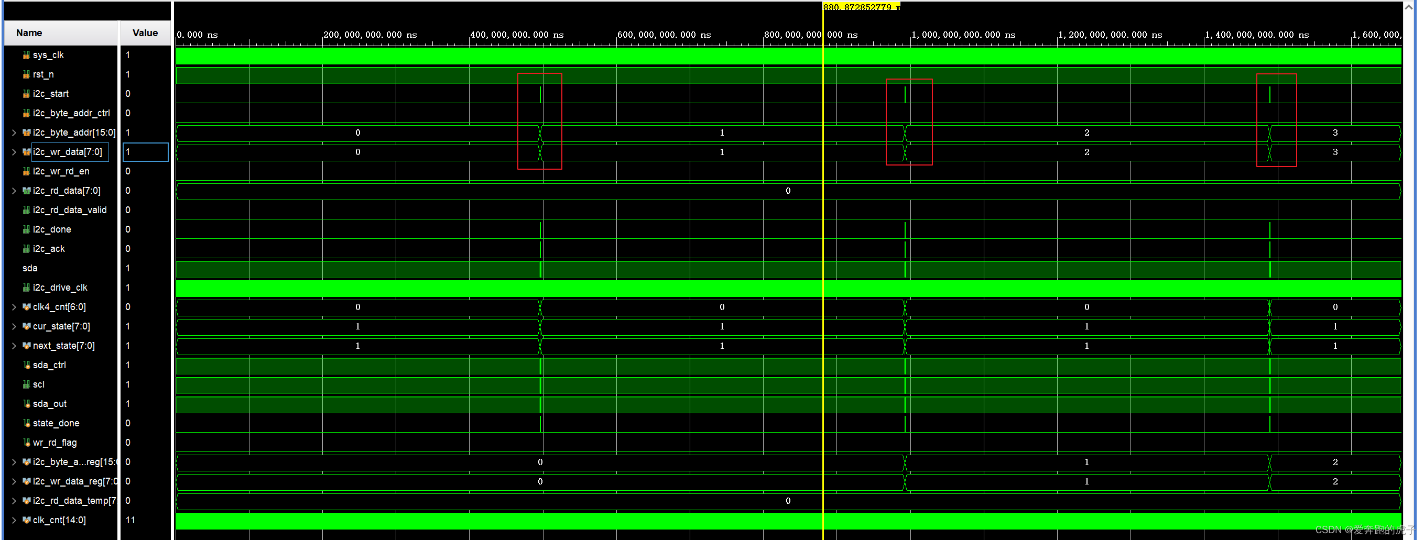
Task: Select the sys_clk signal icon
Action: (26, 56)
